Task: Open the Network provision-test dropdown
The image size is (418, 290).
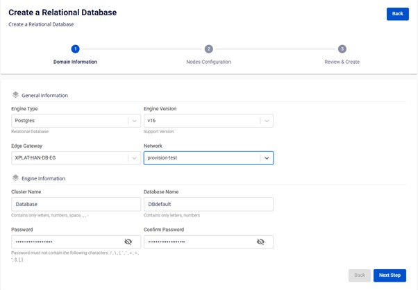Action: click(208, 158)
